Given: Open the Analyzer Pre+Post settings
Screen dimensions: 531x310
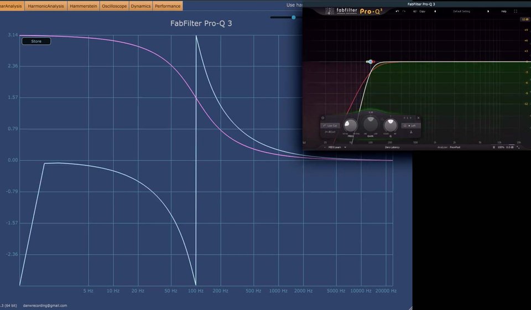Looking at the screenshot, I should pos(449,147).
